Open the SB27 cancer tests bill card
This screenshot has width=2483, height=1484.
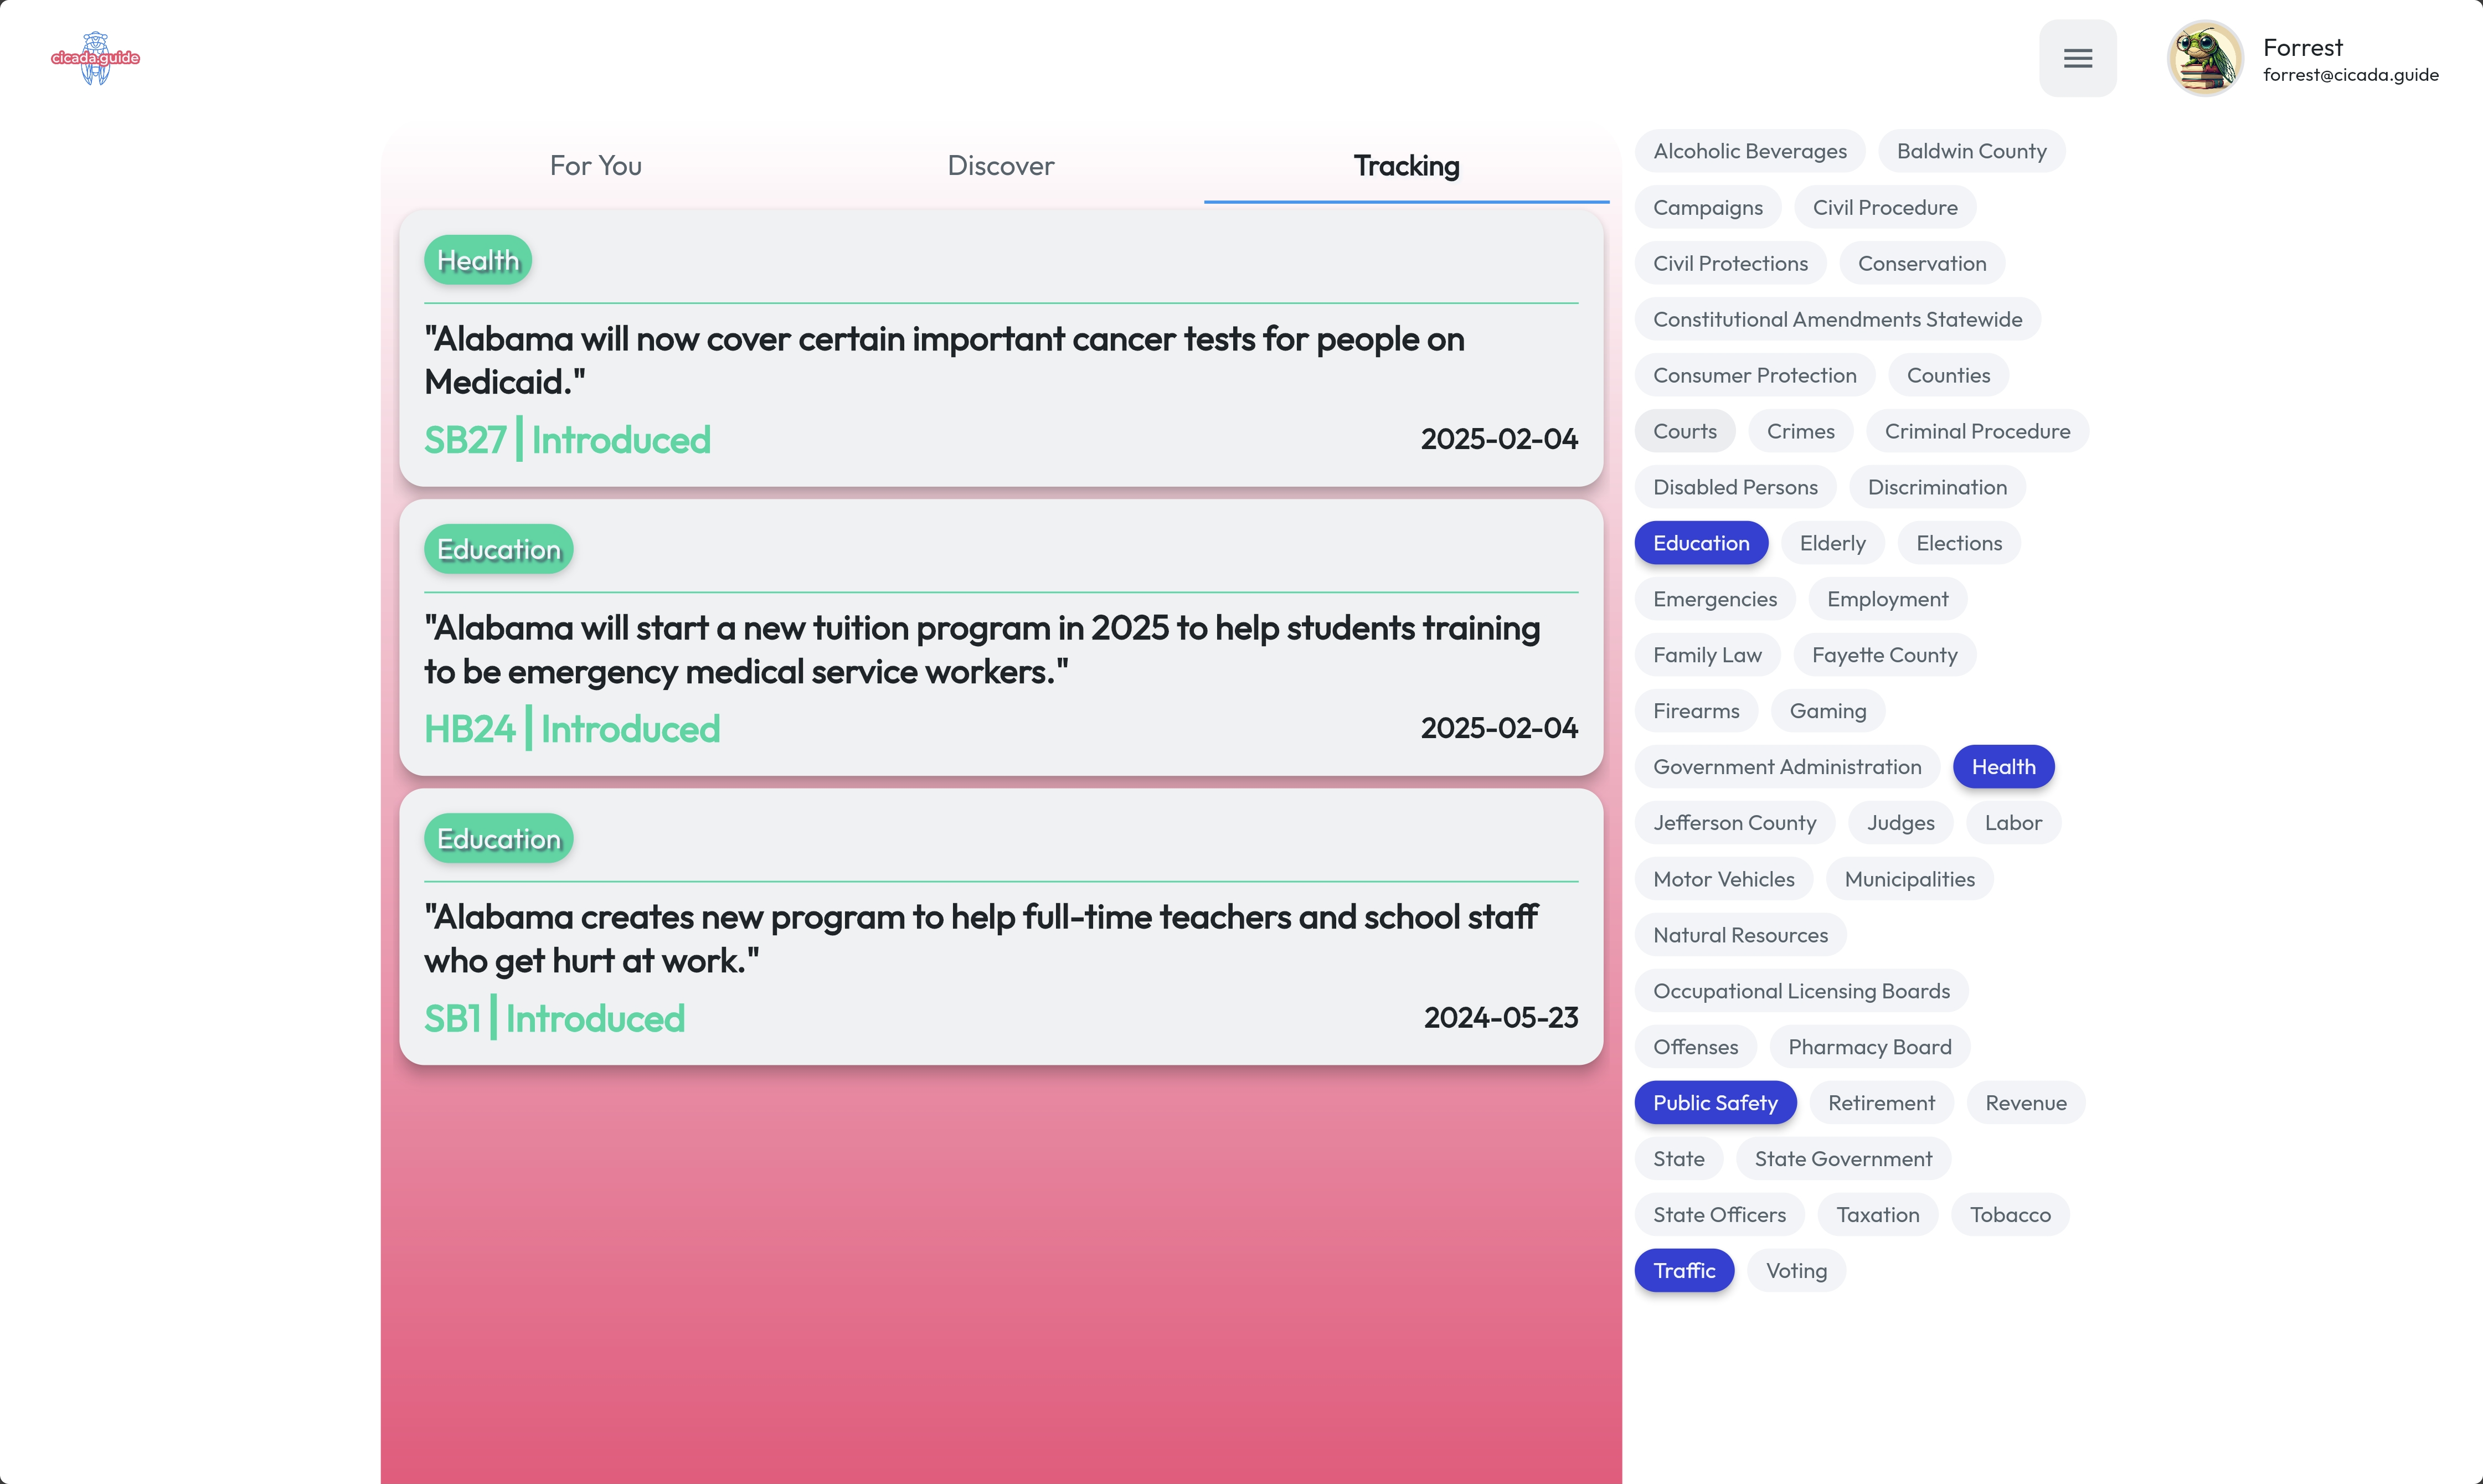click(x=944, y=360)
